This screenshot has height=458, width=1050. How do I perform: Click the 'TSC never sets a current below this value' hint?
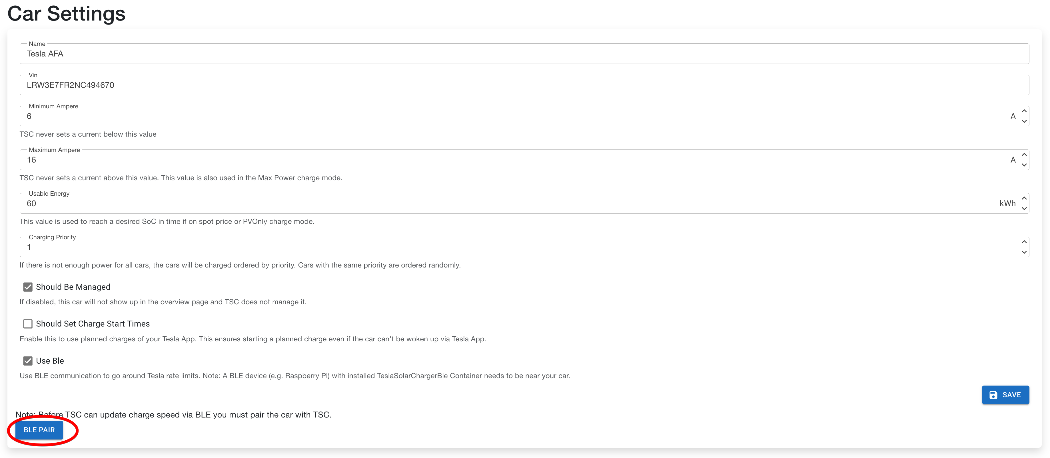point(88,134)
